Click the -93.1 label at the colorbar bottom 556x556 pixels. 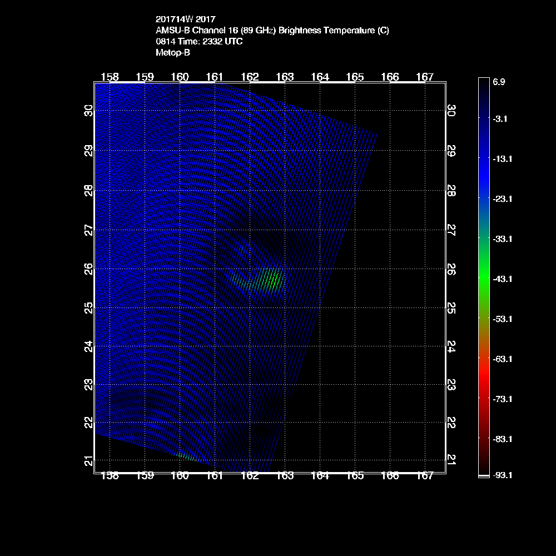click(502, 475)
